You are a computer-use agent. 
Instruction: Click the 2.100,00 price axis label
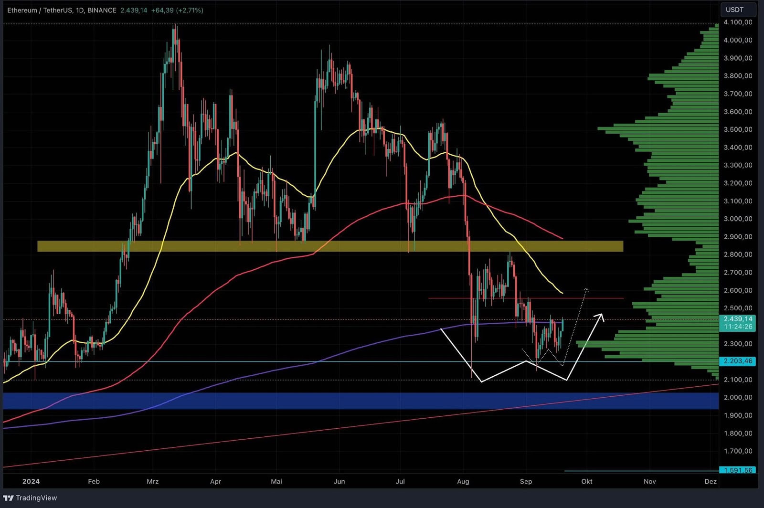[738, 380]
